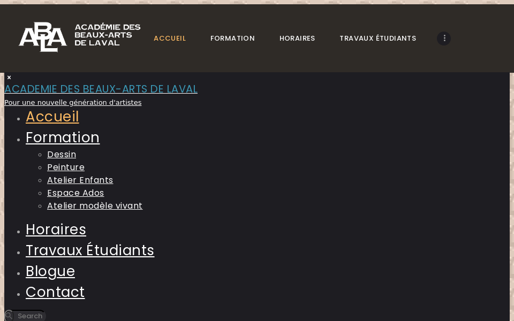Go to Atelier Enfants
The width and height of the screenshot is (514, 321).
[80, 180]
